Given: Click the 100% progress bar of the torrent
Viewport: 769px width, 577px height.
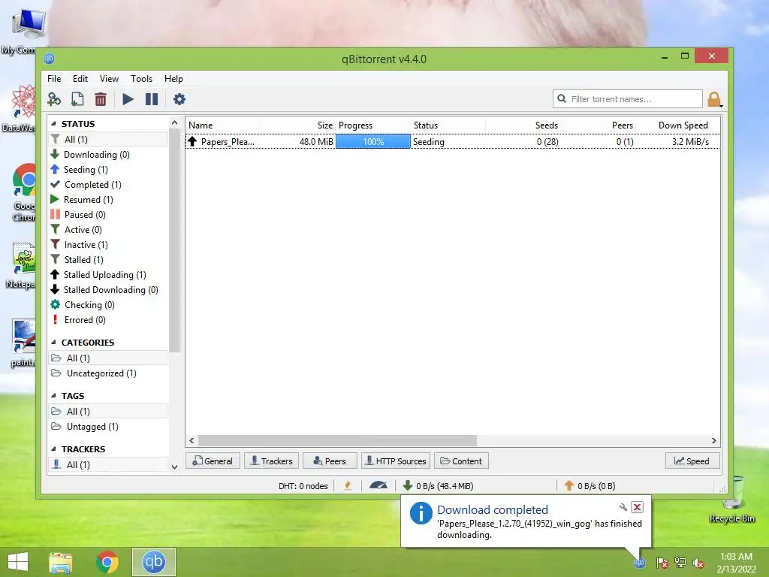Looking at the screenshot, I should coord(373,142).
